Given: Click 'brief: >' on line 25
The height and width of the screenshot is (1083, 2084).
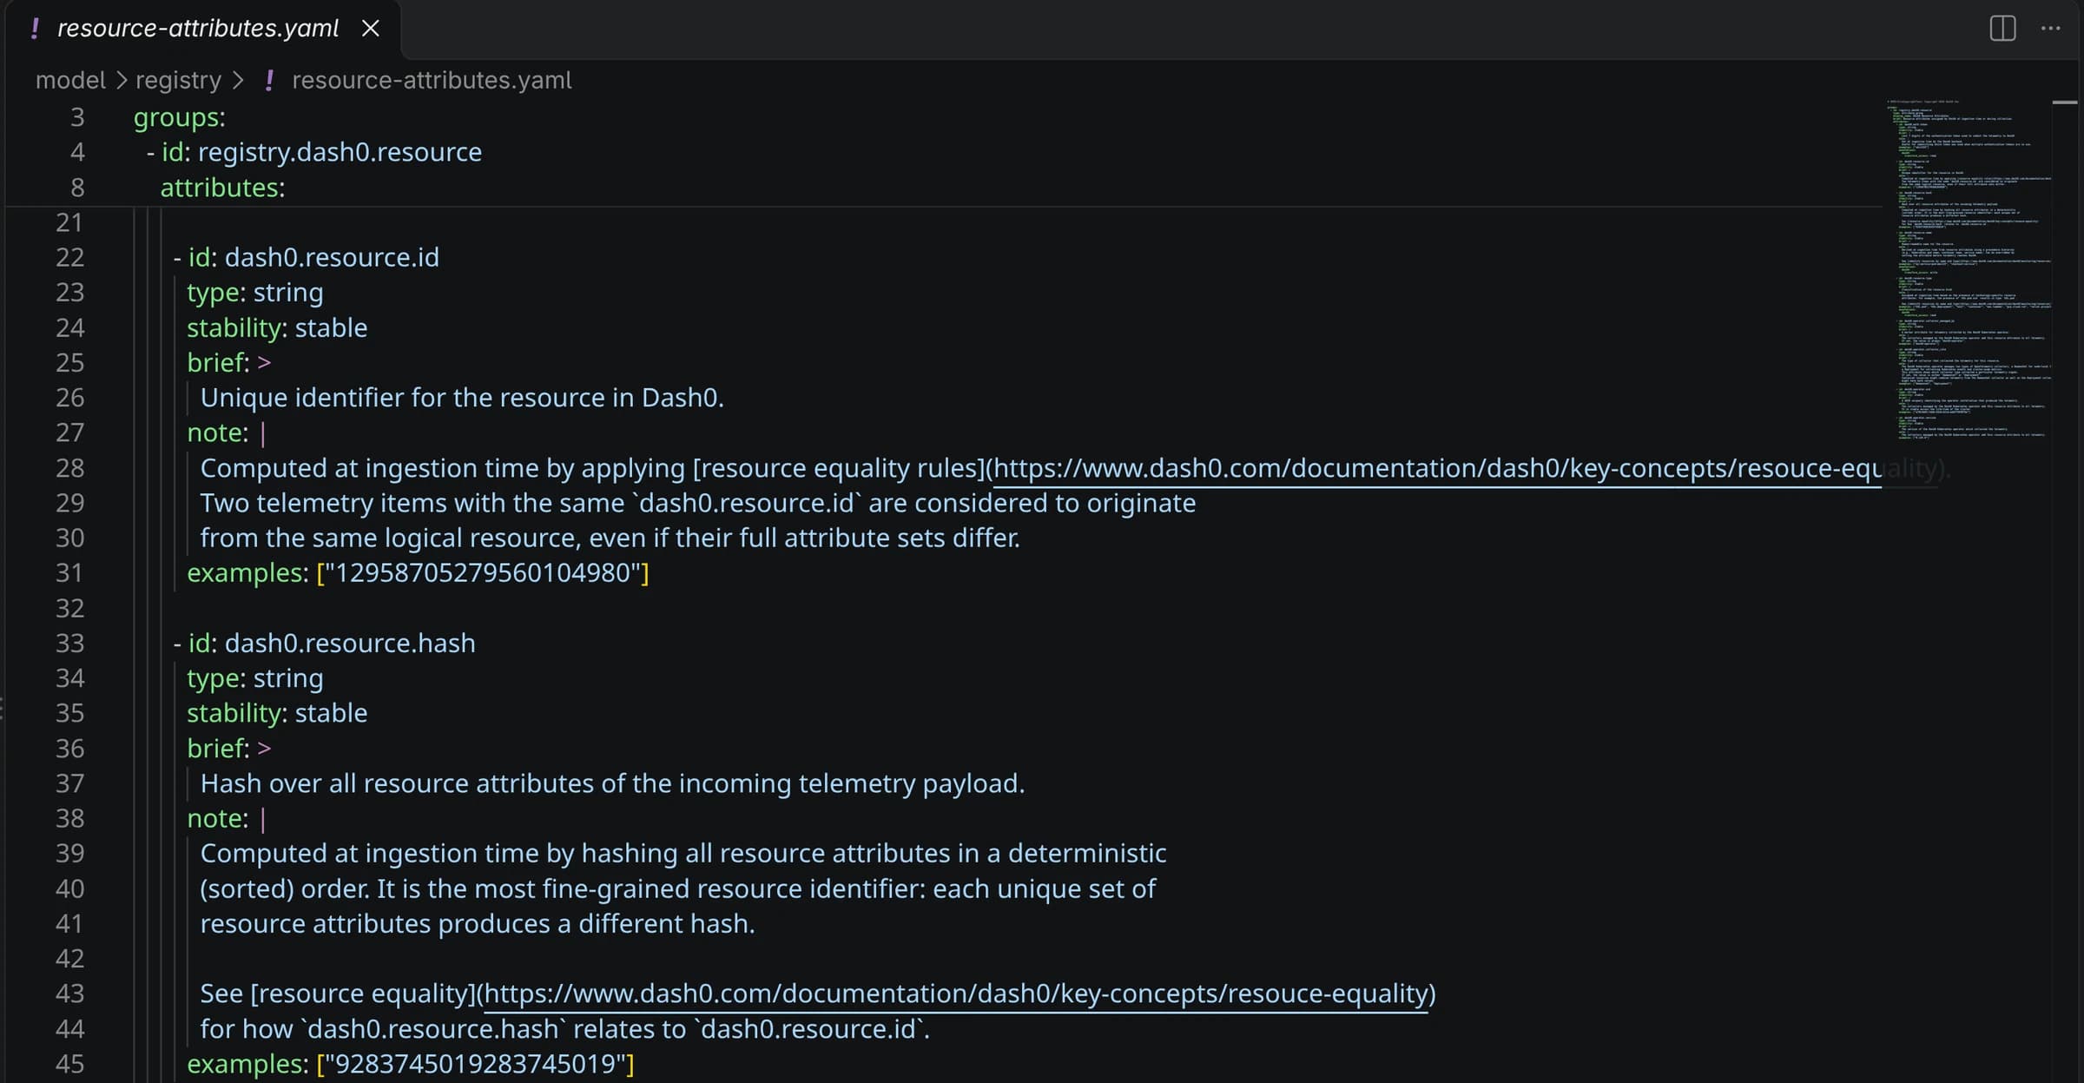Looking at the screenshot, I should coord(229,363).
